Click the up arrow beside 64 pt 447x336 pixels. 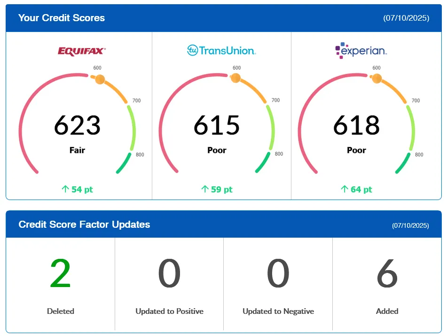pyautogui.click(x=345, y=189)
